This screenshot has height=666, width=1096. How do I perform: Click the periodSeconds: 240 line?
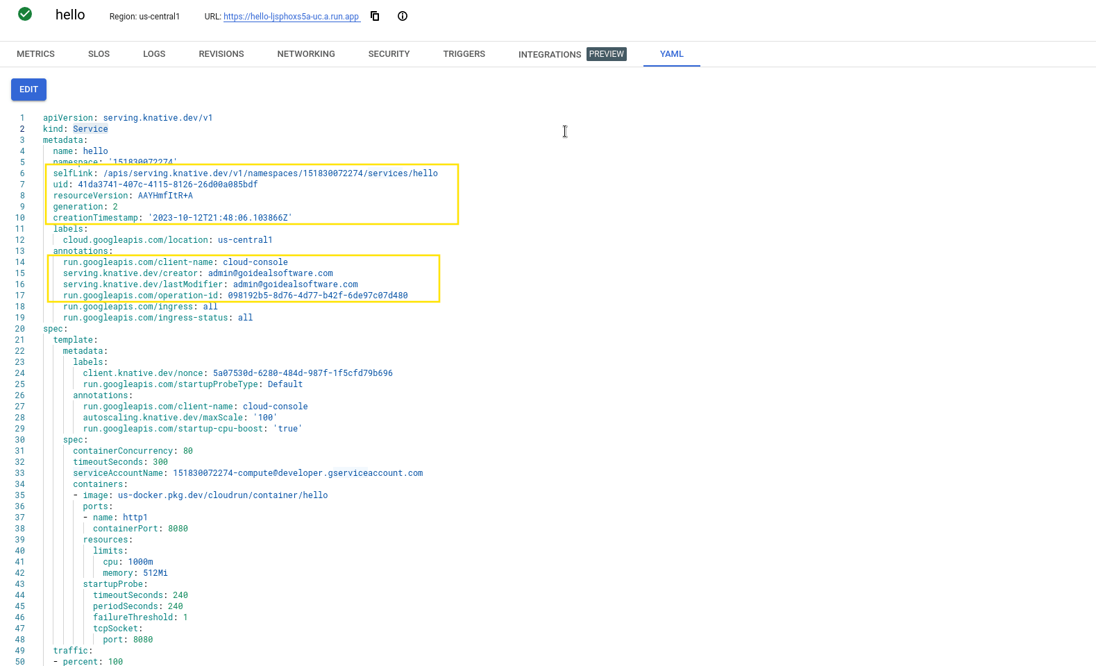click(138, 606)
